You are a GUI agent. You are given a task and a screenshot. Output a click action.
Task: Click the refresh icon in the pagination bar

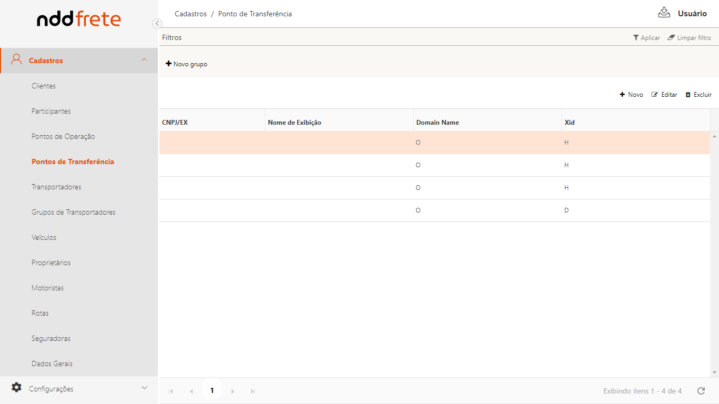click(x=701, y=391)
